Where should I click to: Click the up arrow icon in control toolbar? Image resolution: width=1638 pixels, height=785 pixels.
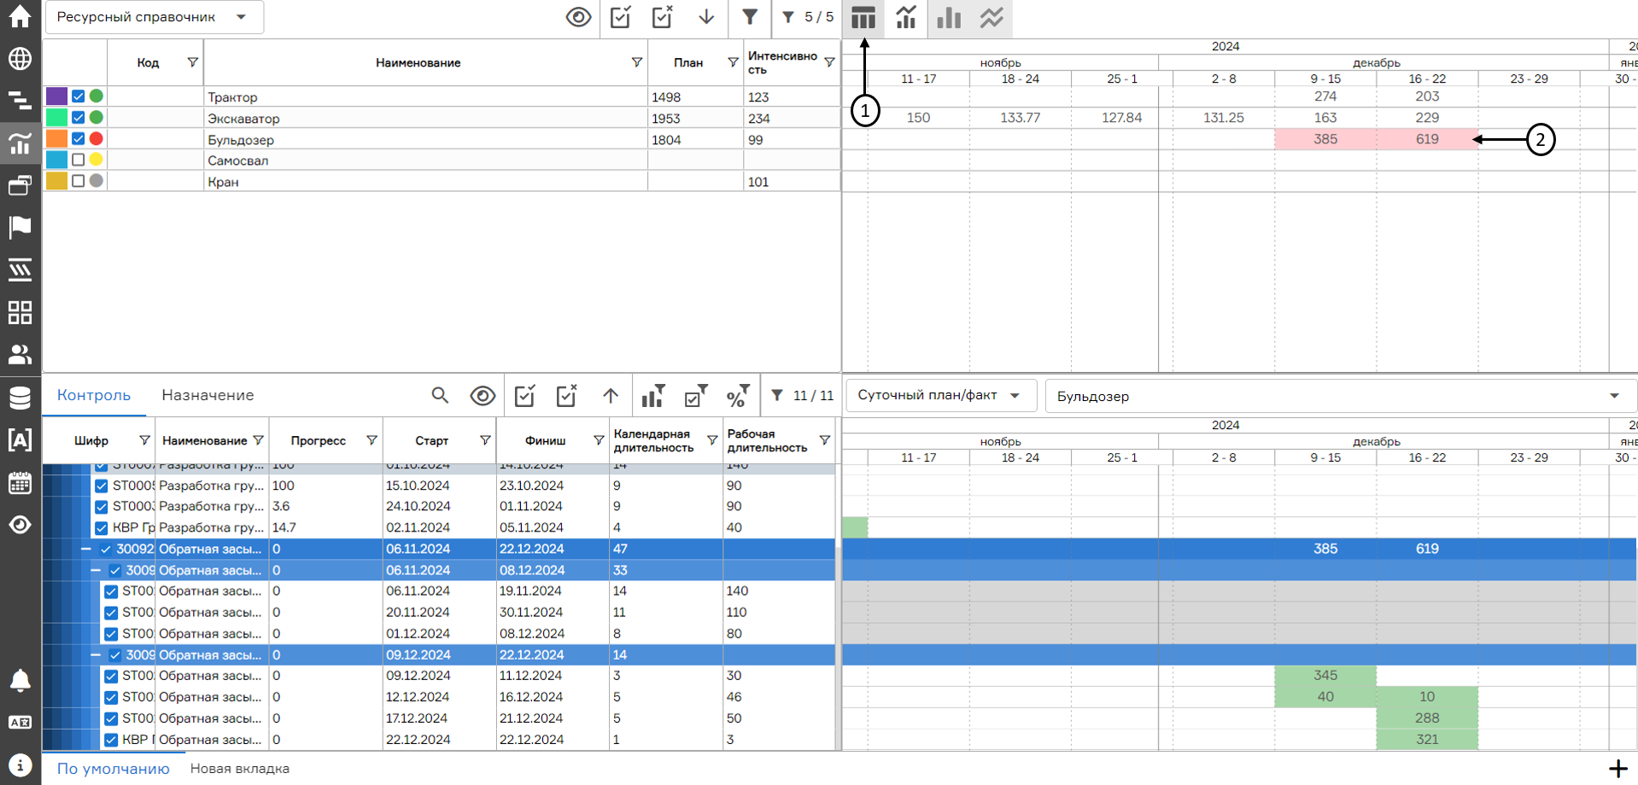coord(611,396)
